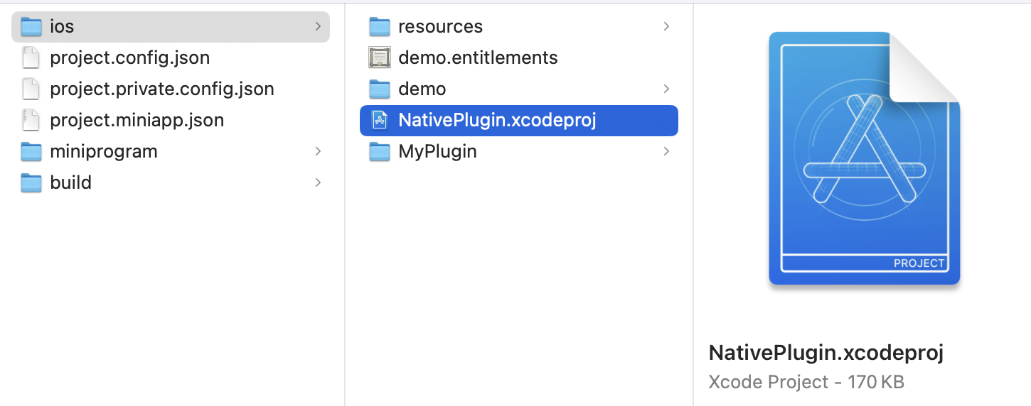This screenshot has height=406, width=1031.
Task: Click the demo folder icon
Action: click(x=380, y=89)
